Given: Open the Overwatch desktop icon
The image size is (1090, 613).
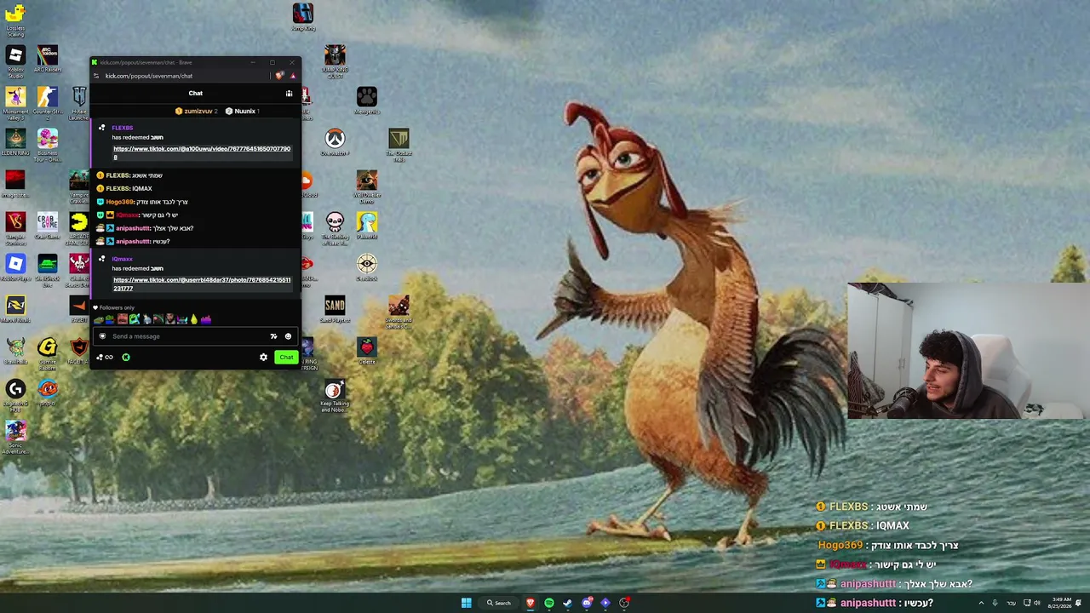Looking at the screenshot, I should click(335, 142).
